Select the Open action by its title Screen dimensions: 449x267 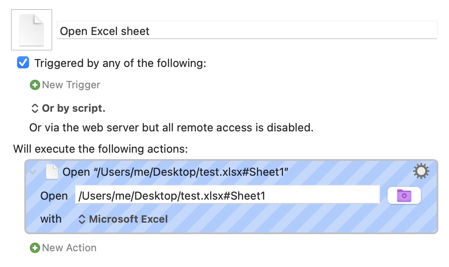click(175, 172)
